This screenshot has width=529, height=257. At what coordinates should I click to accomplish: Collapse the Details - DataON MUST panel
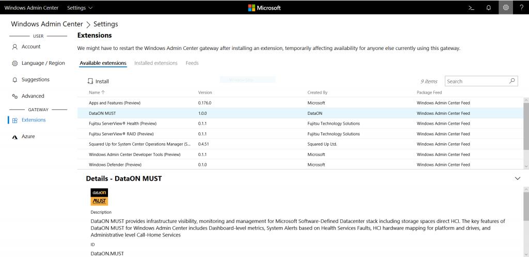[518, 178]
